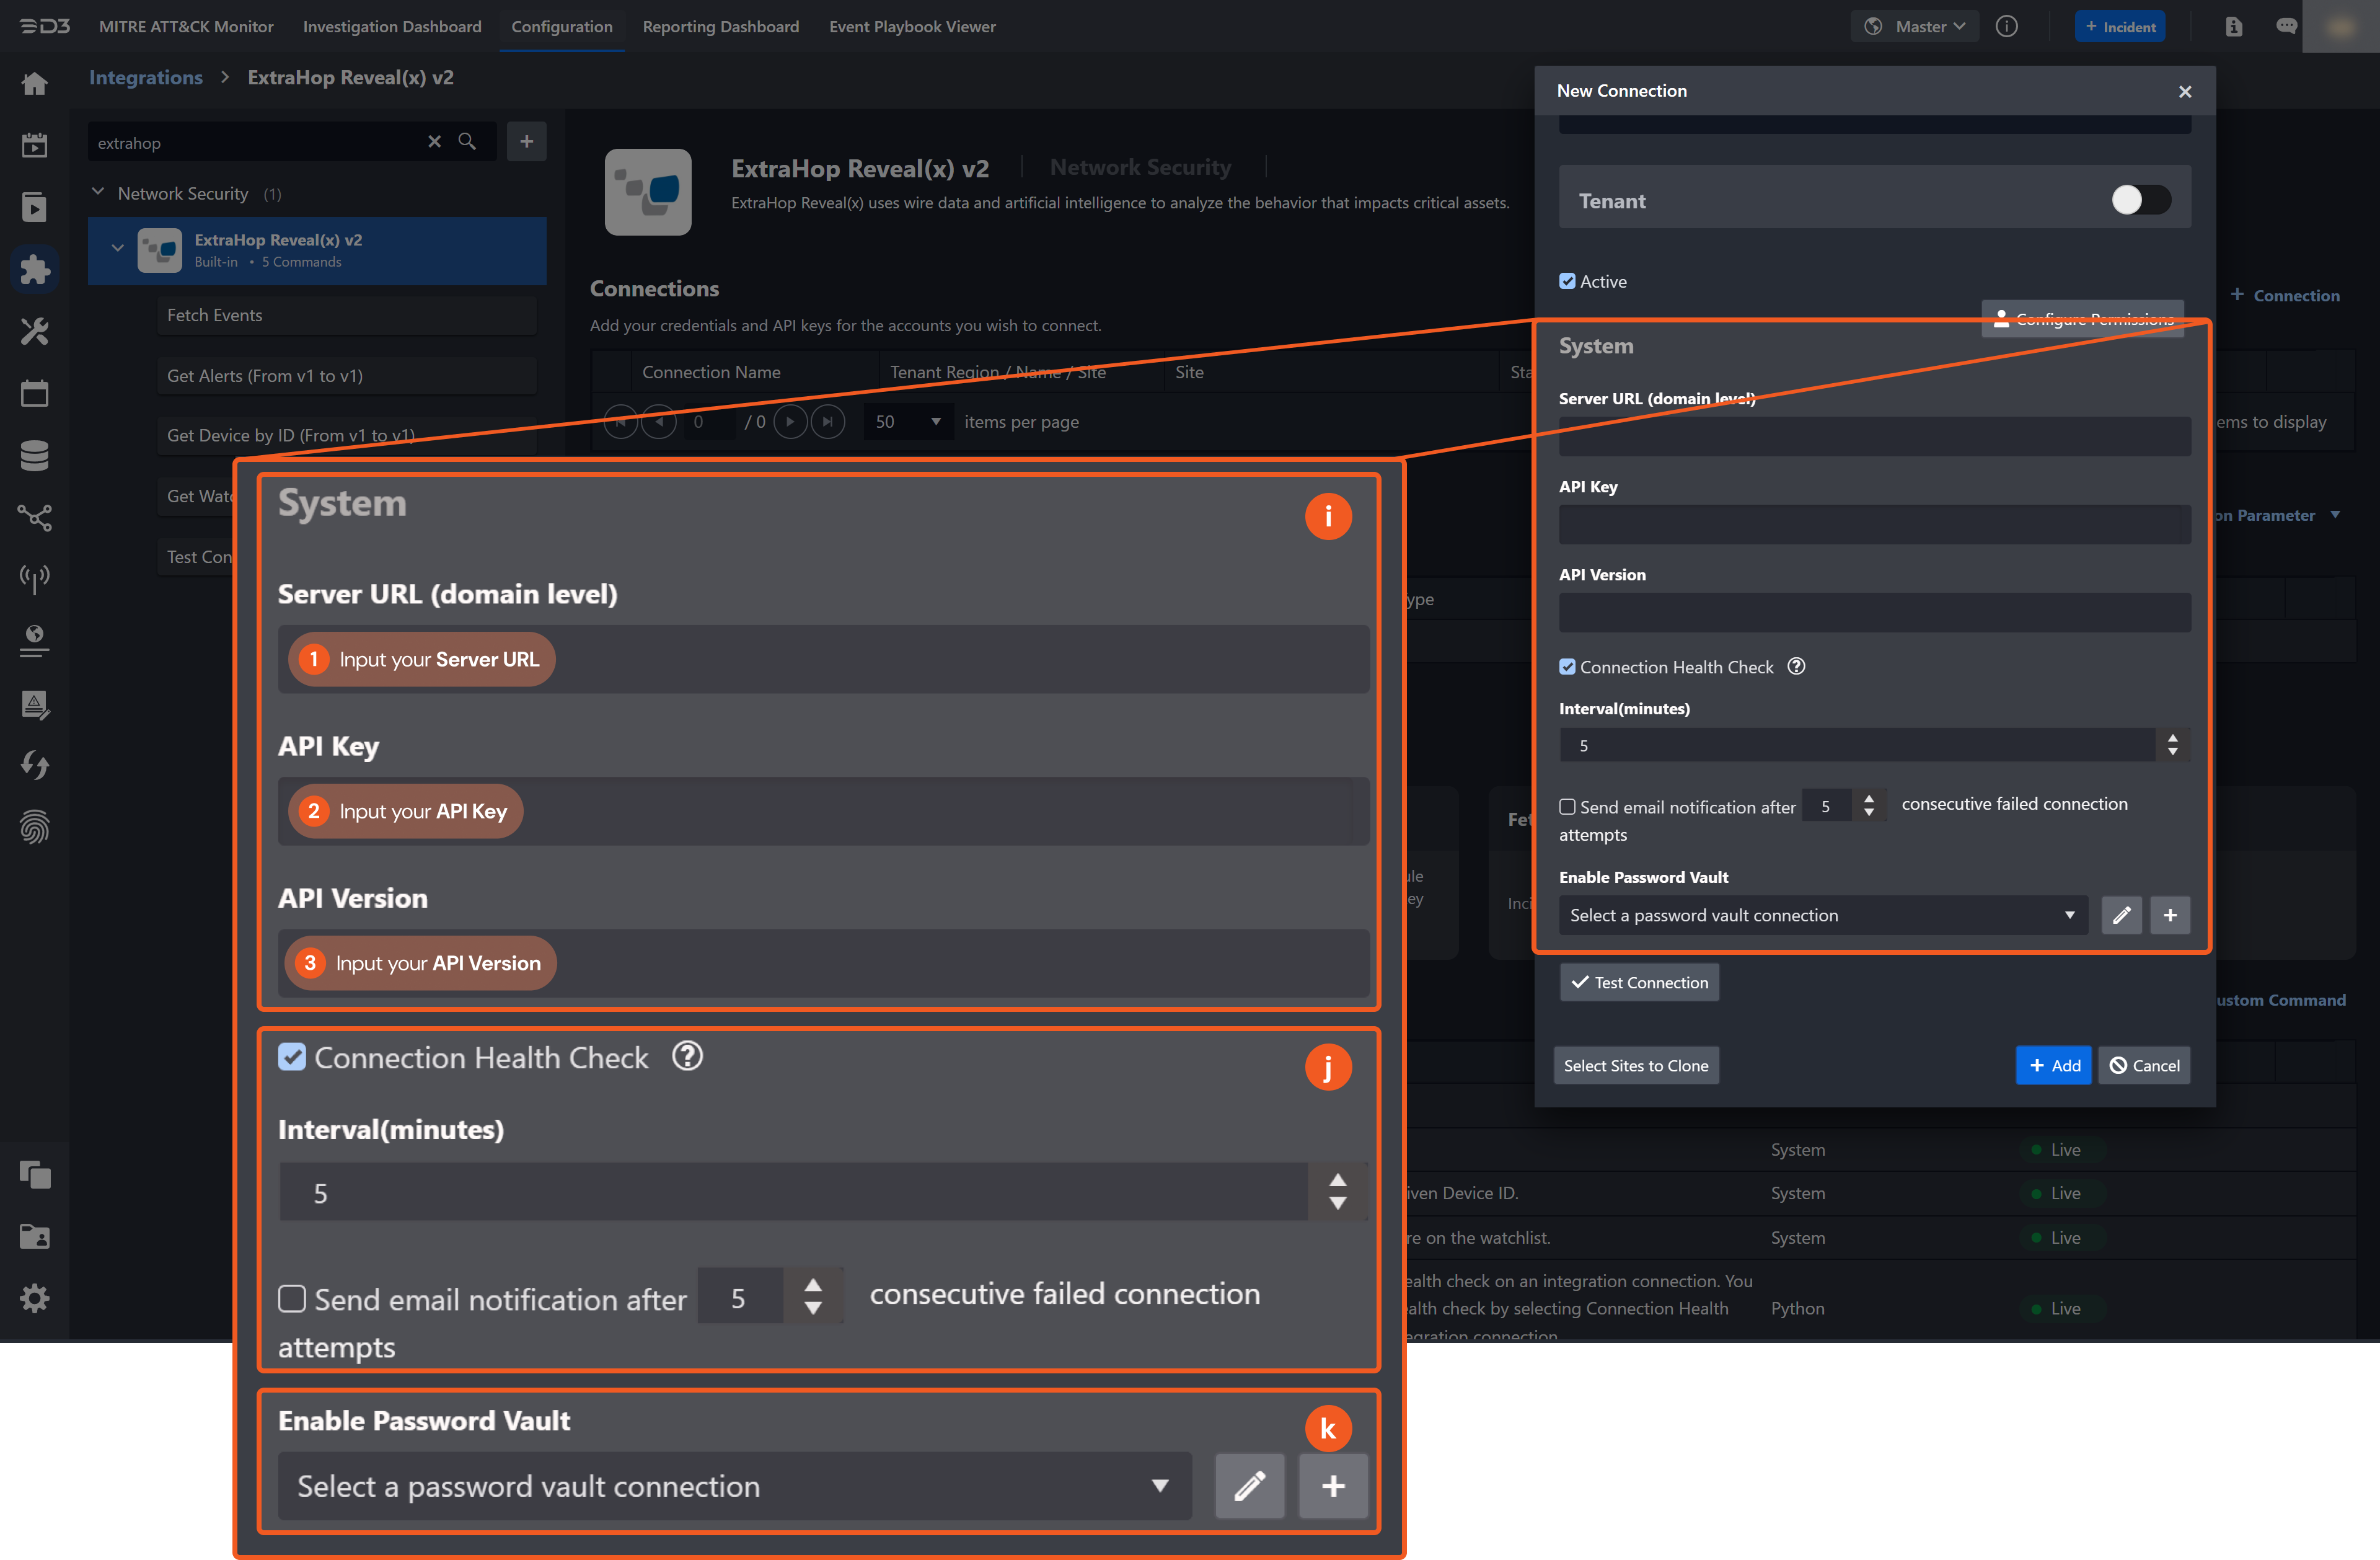Image resolution: width=2380 pixels, height=1560 pixels.
Task: Click the settings gear in the sidebar
Action: pyautogui.click(x=34, y=1298)
